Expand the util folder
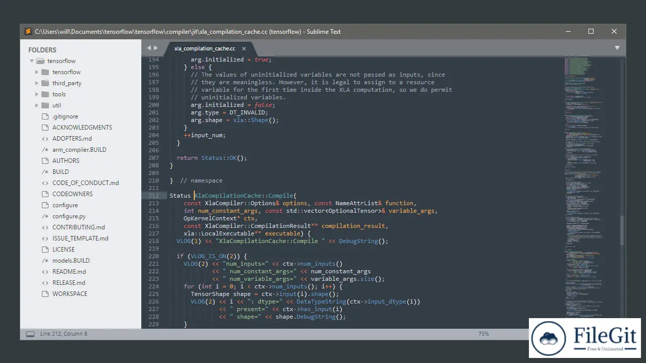This screenshot has width=646, height=363. [37, 105]
